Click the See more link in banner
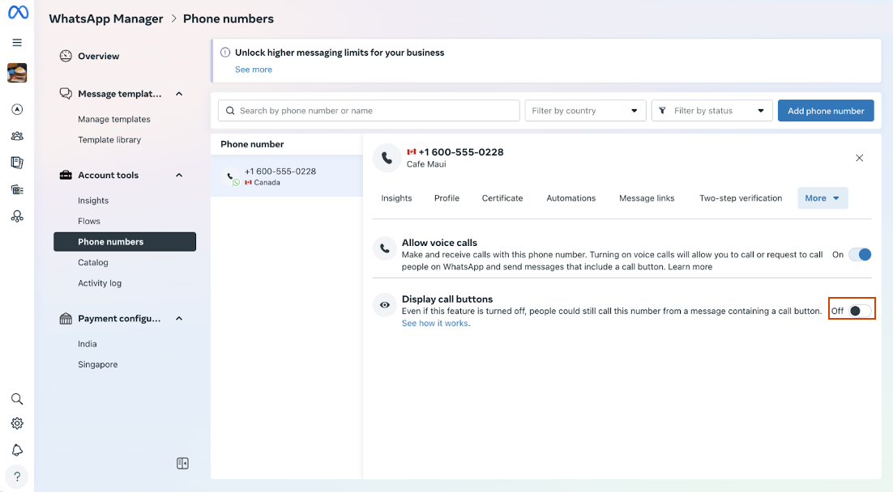Viewport: 893px width, 492px height. click(x=254, y=70)
